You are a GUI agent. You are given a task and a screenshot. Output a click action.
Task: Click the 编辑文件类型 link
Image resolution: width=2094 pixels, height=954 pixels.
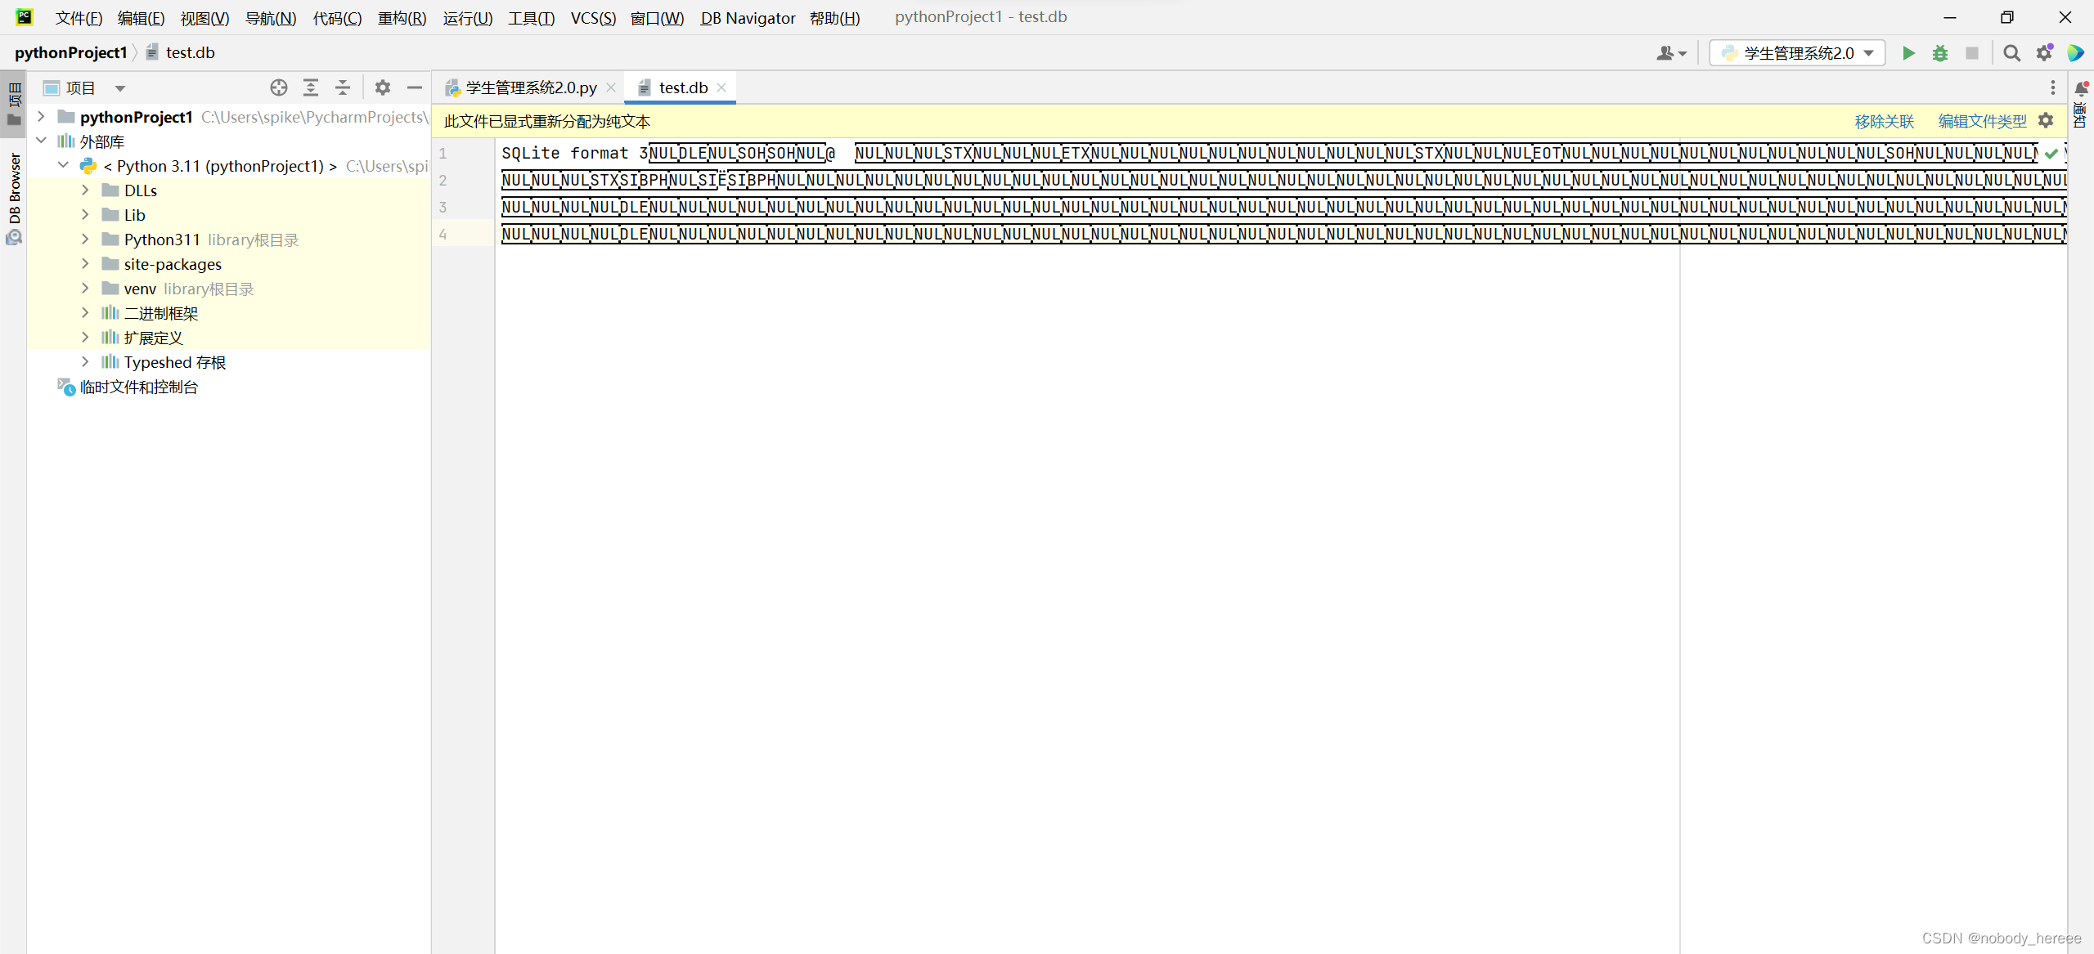(1982, 121)
